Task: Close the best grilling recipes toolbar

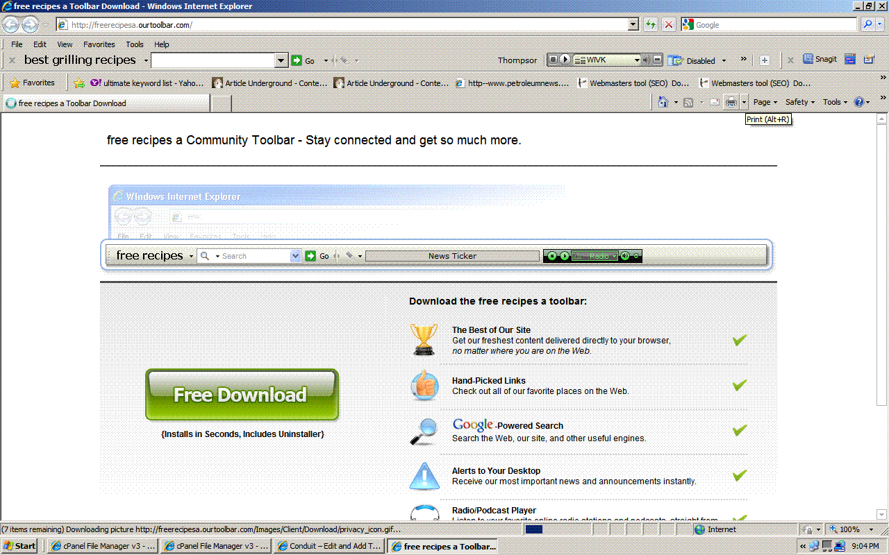Action: tap(12, 60)
